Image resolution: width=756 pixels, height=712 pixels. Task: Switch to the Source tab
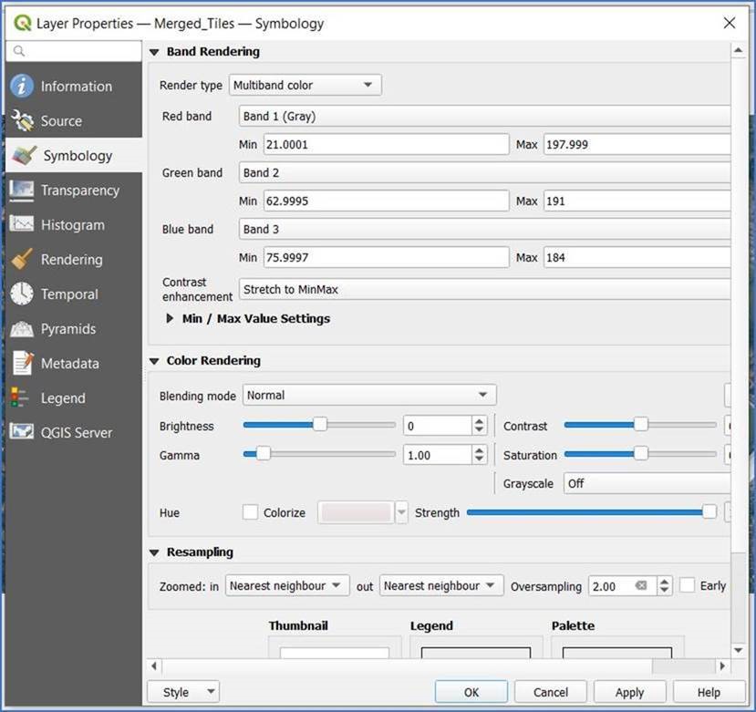(x=74, y=120)
